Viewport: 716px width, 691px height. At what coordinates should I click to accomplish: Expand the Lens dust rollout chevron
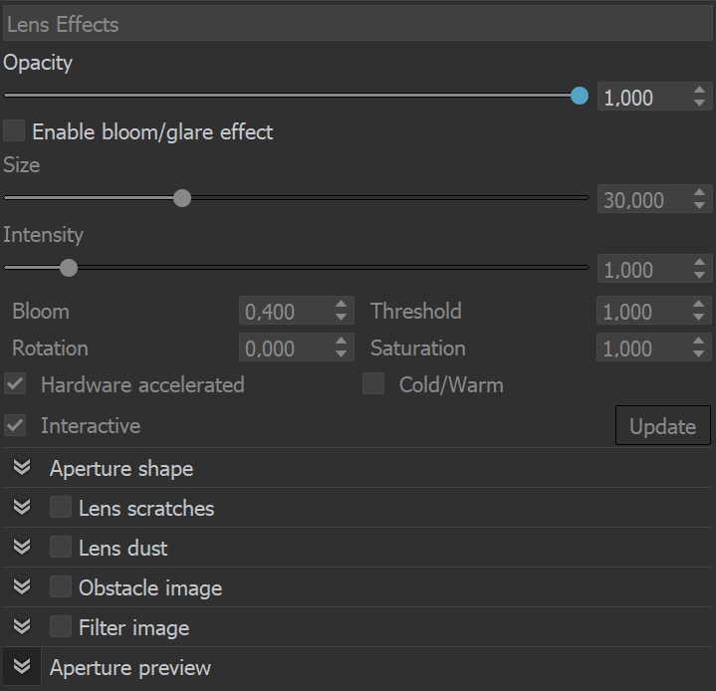click(x=22, y=548)
